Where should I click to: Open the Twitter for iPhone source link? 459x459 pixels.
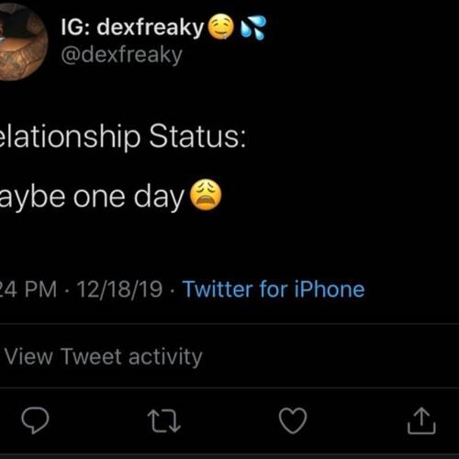tap(274, 289)
